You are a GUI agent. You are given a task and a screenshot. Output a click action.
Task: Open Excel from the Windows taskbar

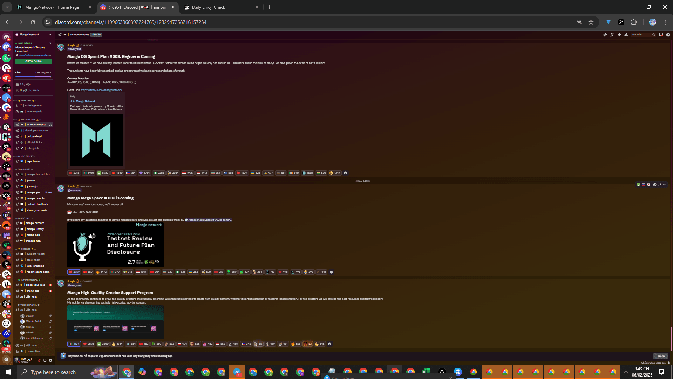tap(426, 372)
